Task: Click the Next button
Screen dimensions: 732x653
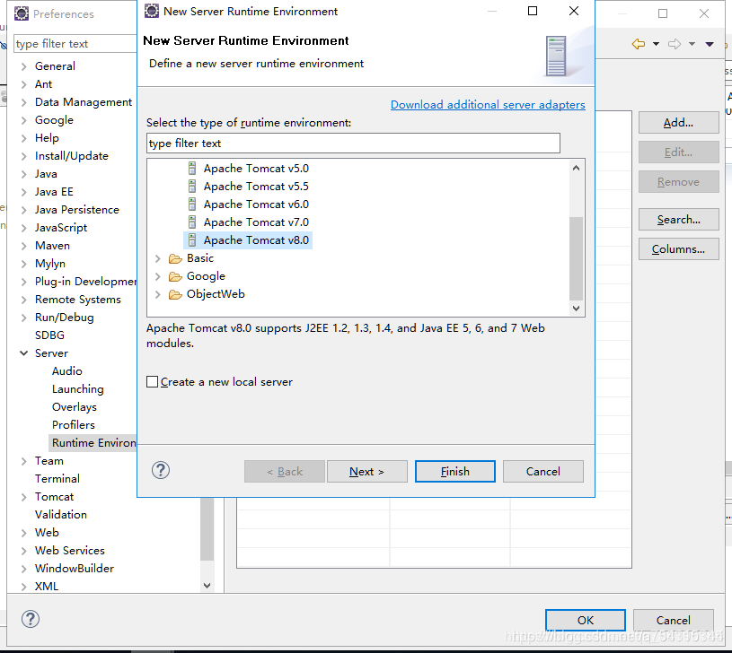Action: [367, 471]
